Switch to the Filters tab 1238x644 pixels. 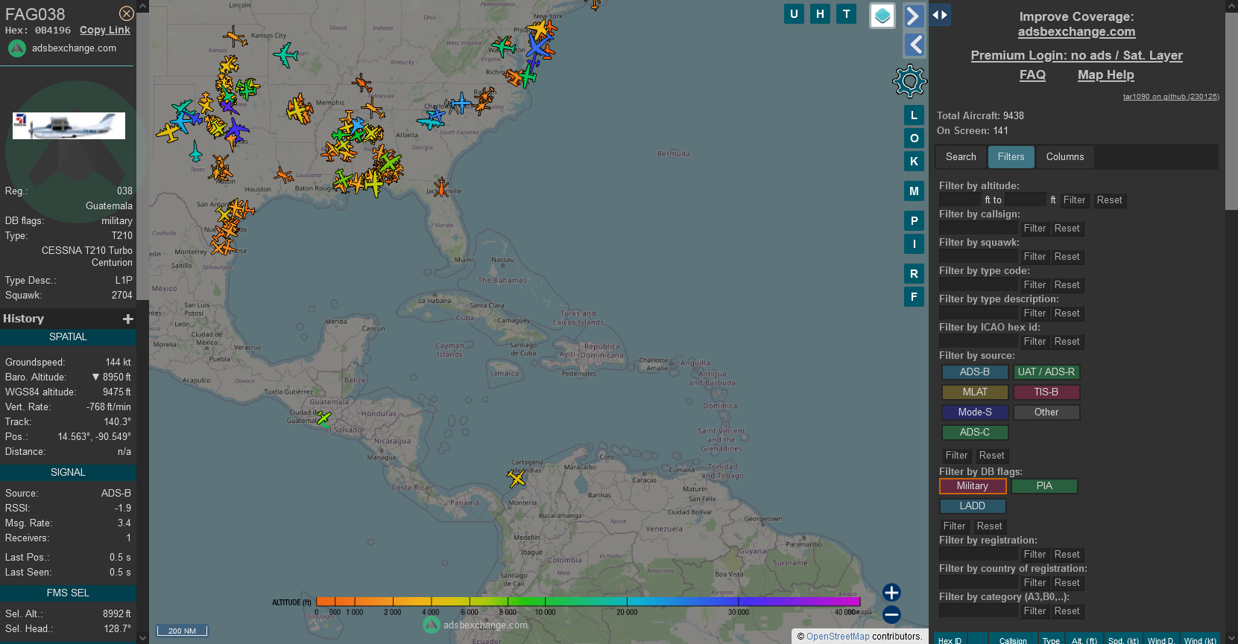(1011, 157)
